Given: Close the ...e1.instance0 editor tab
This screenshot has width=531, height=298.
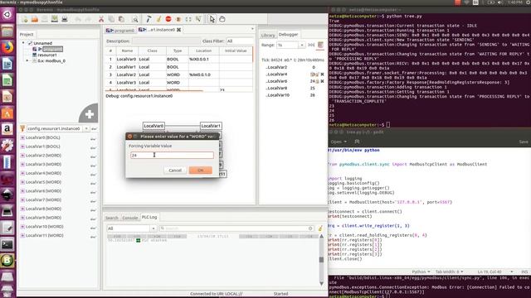Looking at the screenshot, I should (179, 30).
